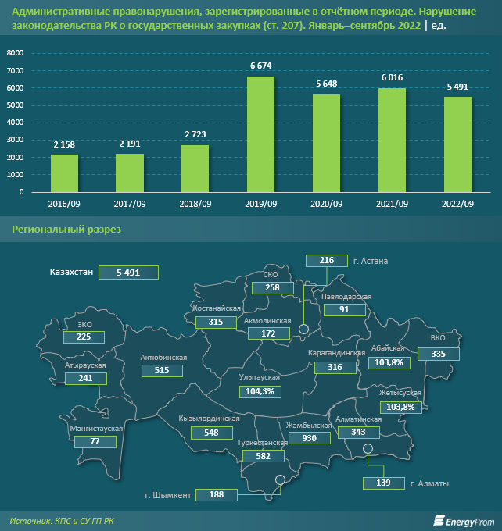Click the Almaty city circle marker
Image resolution: width=502 pixels, height=531 pixels.
click(368, 449)
